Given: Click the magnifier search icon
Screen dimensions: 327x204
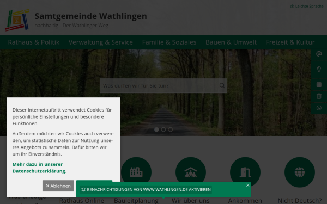Looking at the screenshot, I should click(222, 85).
